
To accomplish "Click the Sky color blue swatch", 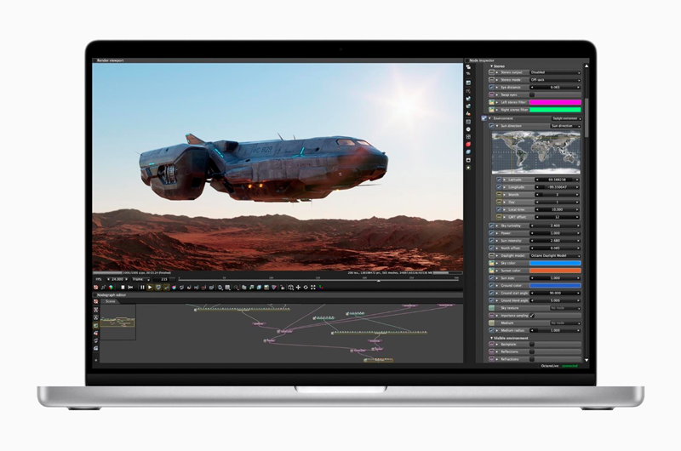I will click(x=555, y=263).
